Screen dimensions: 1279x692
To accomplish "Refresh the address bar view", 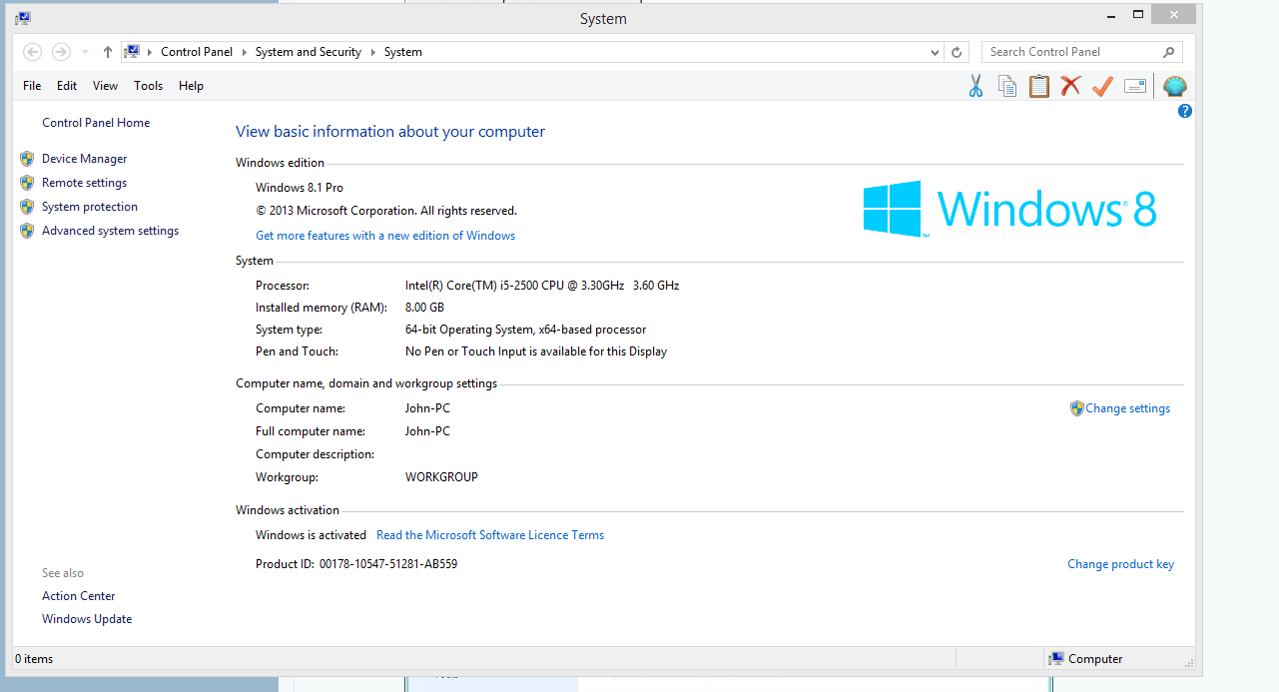I will 957,53.
